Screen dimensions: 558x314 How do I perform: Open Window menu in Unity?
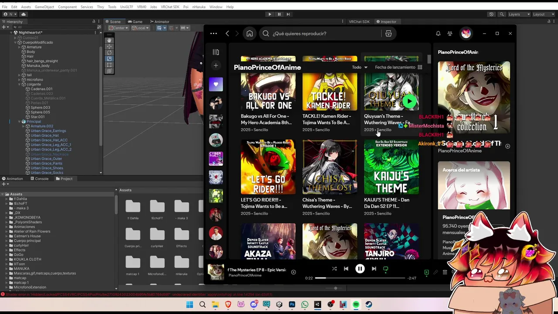pyautogui.click(x=216, y=7)
